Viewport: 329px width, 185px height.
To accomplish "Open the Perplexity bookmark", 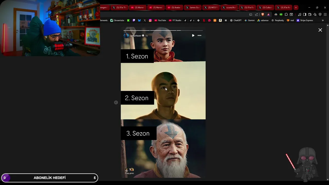I will pyautogui.click(x=278, y=20).
